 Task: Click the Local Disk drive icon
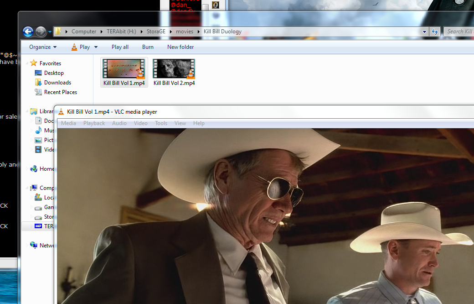[38, 198]
